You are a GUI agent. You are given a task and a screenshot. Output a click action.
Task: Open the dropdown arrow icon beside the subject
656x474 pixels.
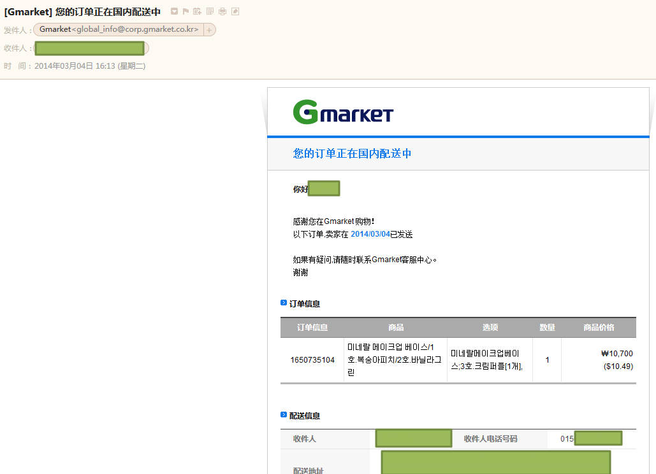pos(174,11)
